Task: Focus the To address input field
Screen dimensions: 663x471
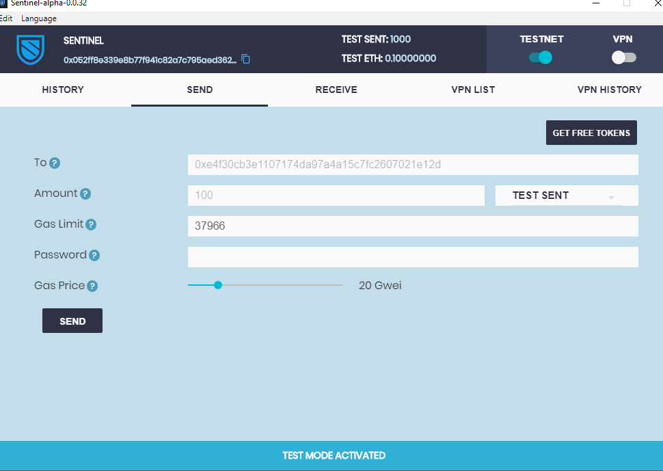Action: point(413,165)
